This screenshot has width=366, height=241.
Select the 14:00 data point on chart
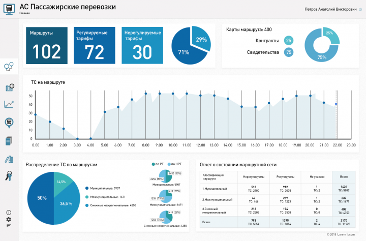coord(228,99)
